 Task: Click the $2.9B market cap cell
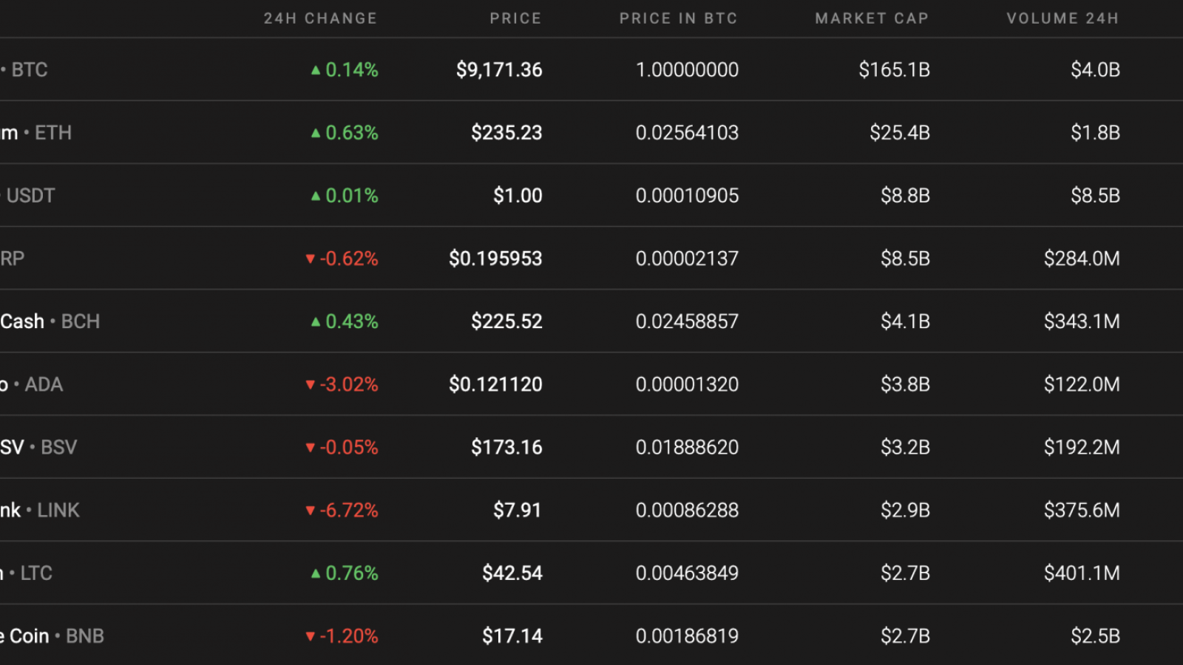(905, 510)
